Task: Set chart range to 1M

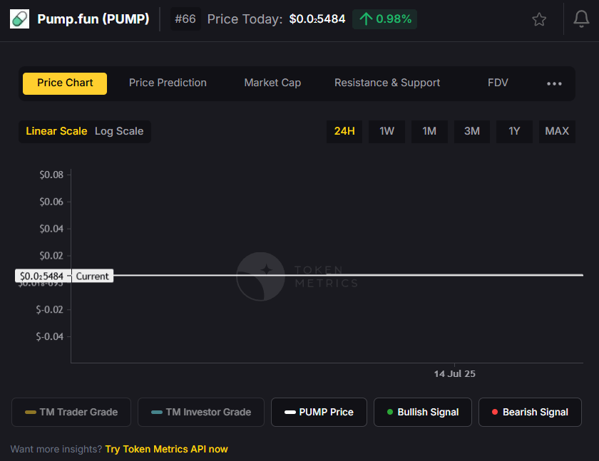Action: 429,132
